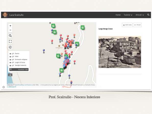Open the Largo Borgo Croce historic photo
The image size is (152, 114).
pyautogui.click(x=120, y=52)
